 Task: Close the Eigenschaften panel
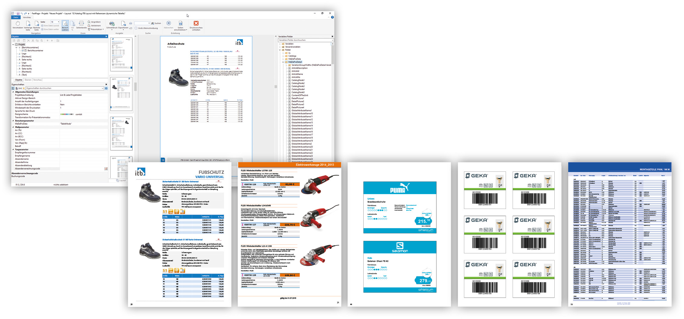pyautogui.click(x=106, y=84)
